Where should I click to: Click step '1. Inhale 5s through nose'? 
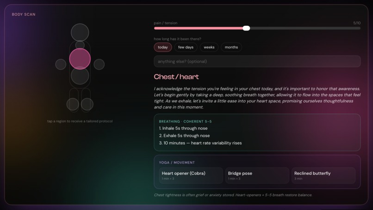(x=183, y=128)
